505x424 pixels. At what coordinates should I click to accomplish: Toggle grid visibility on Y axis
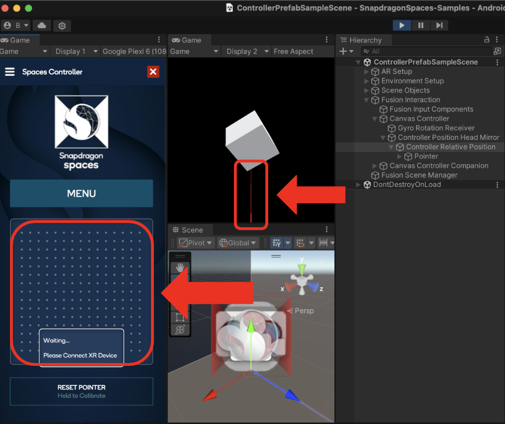pos(276,243)
